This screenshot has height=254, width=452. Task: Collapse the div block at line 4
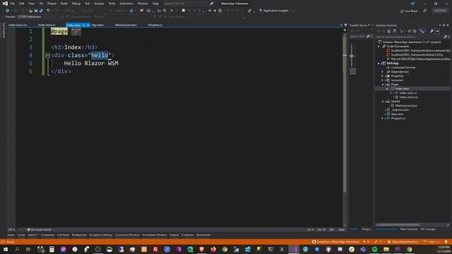point(48,55)
